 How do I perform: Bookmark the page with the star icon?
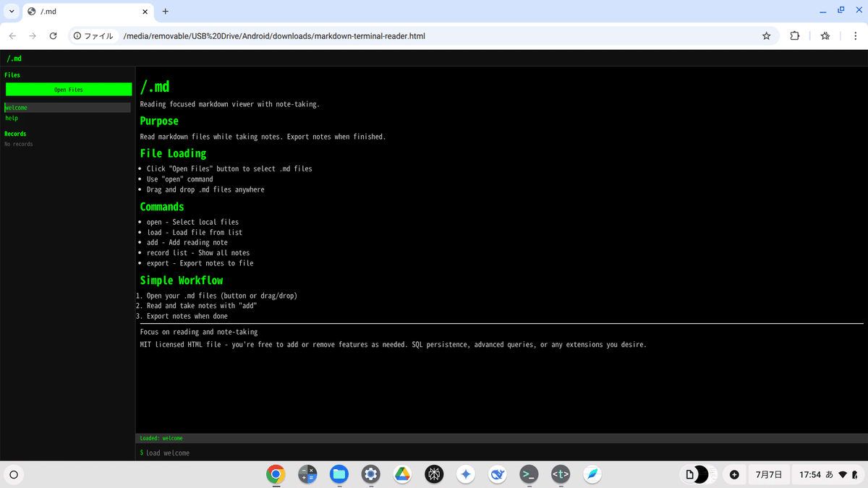(766, 35)
